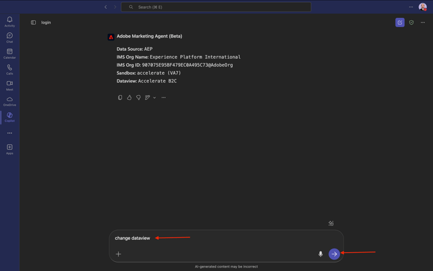Click the 'login' conversation title
The width and height of the screenshot is (433, 271).
46,22
